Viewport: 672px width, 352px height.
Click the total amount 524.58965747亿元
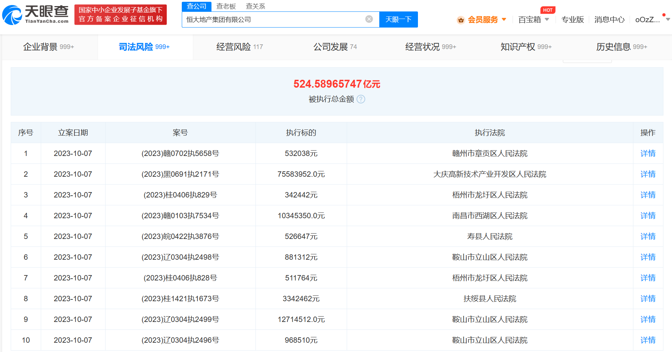click(337, 84)
